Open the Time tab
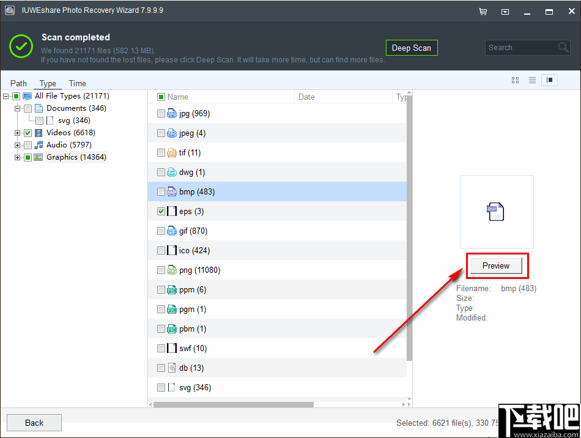Viewport: 581px width, 438px height. 77,83
